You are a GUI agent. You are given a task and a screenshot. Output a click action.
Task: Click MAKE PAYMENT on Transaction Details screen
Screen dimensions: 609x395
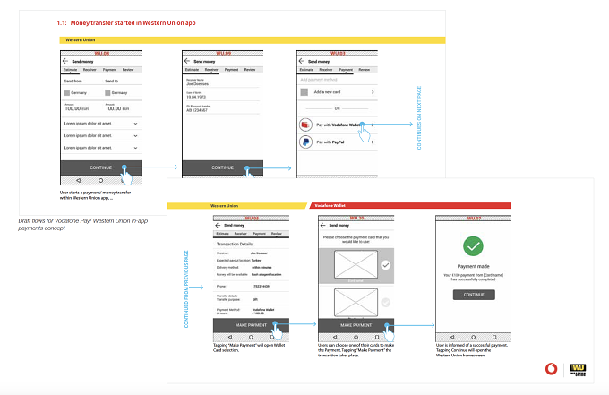click(x=251, y=325)
